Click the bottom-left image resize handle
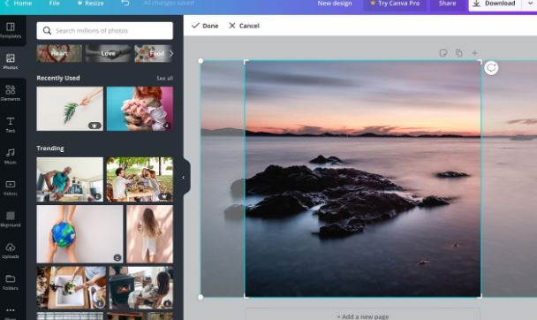 pyautogui.click(x=200, y=297)
